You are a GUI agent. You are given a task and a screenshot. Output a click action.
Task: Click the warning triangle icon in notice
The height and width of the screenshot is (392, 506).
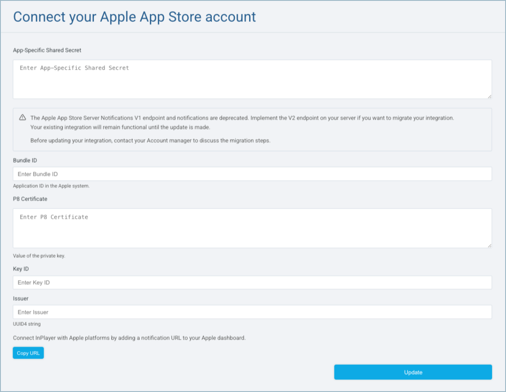23,118
